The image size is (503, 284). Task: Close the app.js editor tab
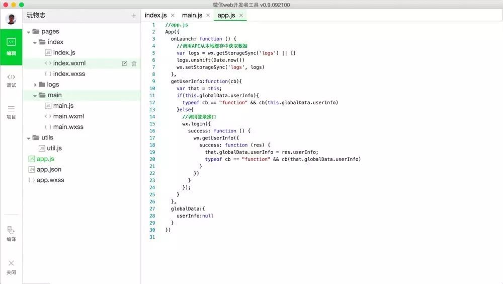(x=241, y=16)
